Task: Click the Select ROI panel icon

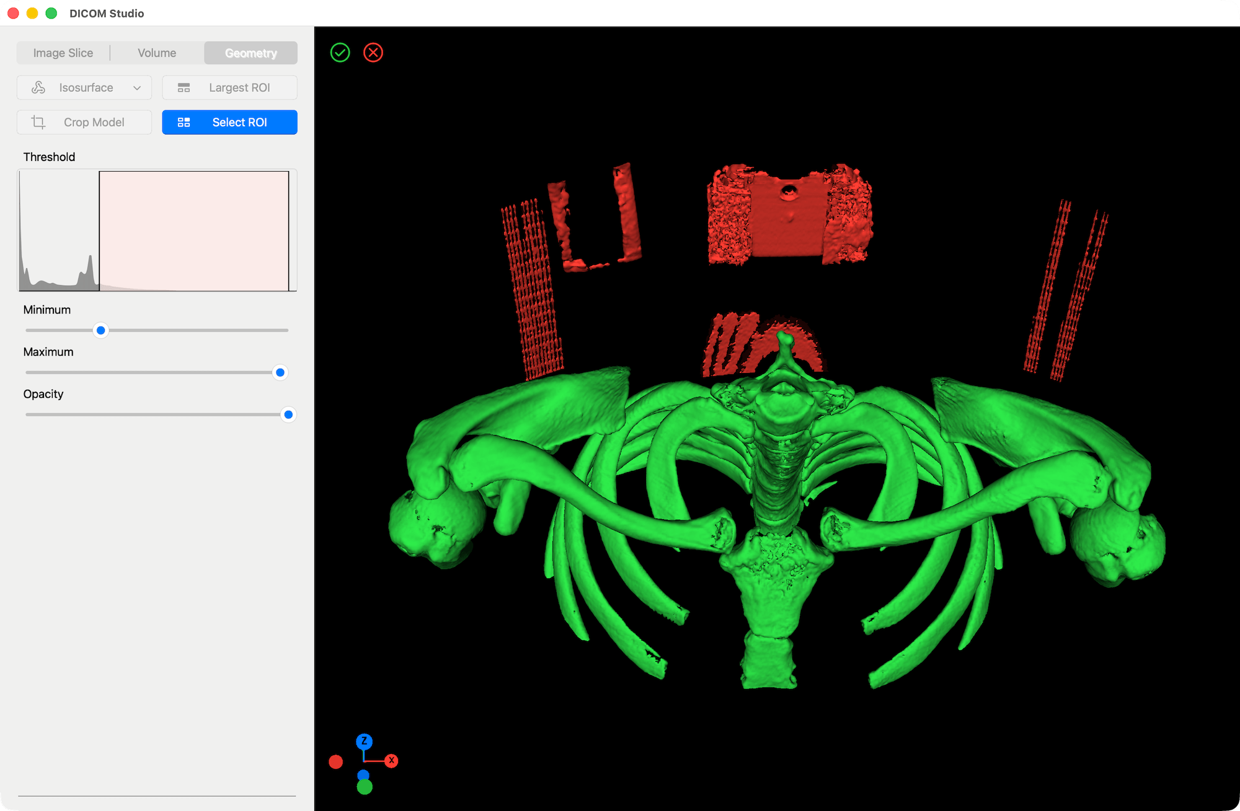Action: pos(184,122)
